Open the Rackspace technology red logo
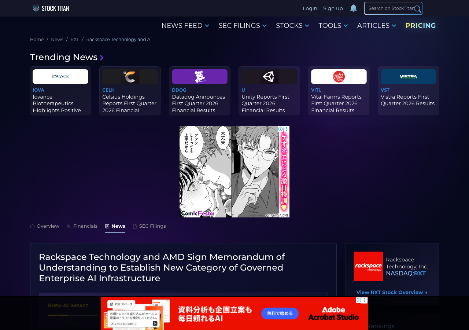469x330 pixels. (368, 266)
